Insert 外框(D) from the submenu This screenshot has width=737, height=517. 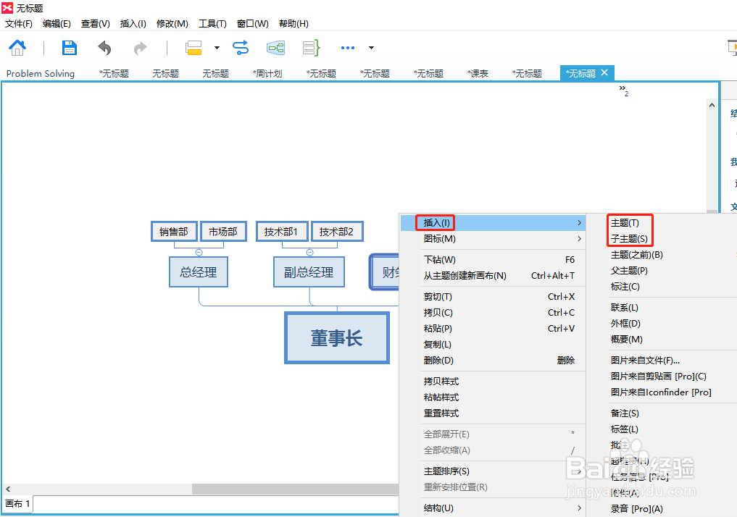[x=625, y=324]
